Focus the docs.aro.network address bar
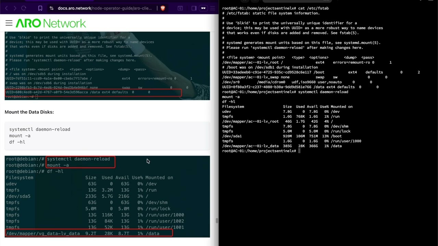This screenshot has height=246, width=438. coord(105,8)
